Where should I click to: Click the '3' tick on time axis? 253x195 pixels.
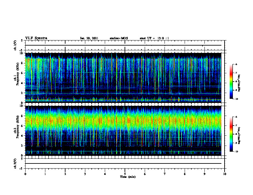click(85, 174)
